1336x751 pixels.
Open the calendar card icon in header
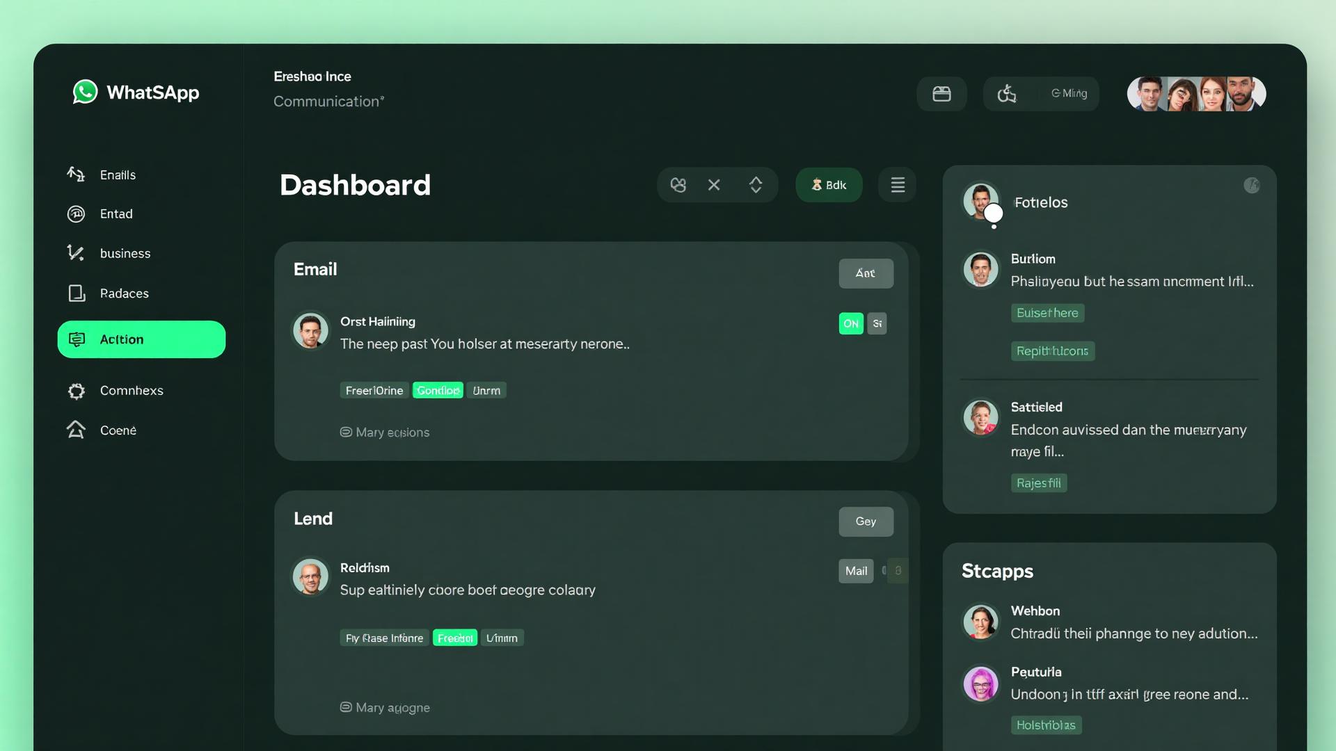(941, 94)
